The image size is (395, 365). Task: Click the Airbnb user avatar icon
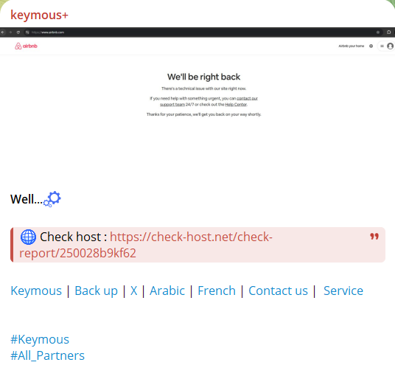[x=391, y=46]
